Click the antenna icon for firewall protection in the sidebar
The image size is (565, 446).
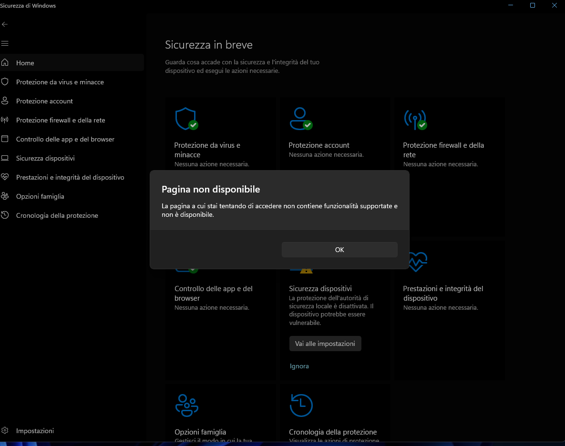click(x=5, y=120)
